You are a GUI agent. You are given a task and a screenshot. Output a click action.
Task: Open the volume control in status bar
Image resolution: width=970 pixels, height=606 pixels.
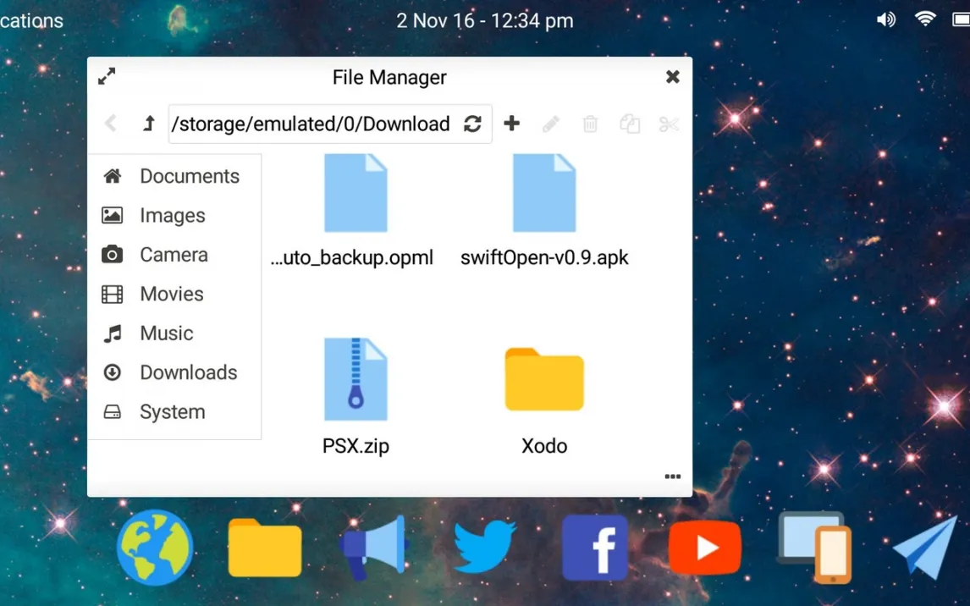click(886, 19)
